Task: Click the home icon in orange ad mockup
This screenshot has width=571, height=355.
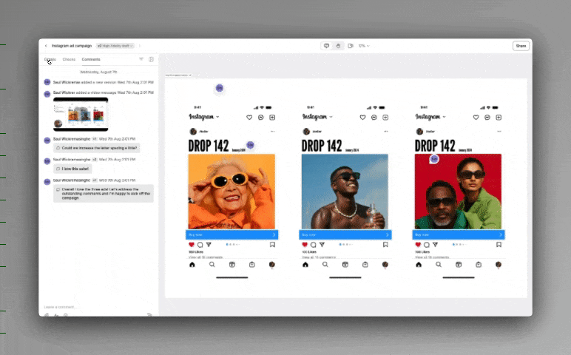Action: pos(192,265)
